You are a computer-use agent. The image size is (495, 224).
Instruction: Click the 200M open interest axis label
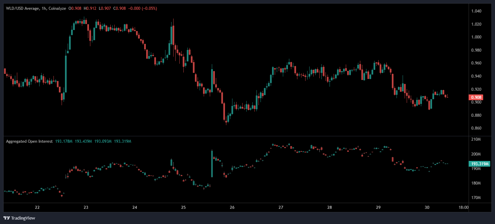pos(476,154)
